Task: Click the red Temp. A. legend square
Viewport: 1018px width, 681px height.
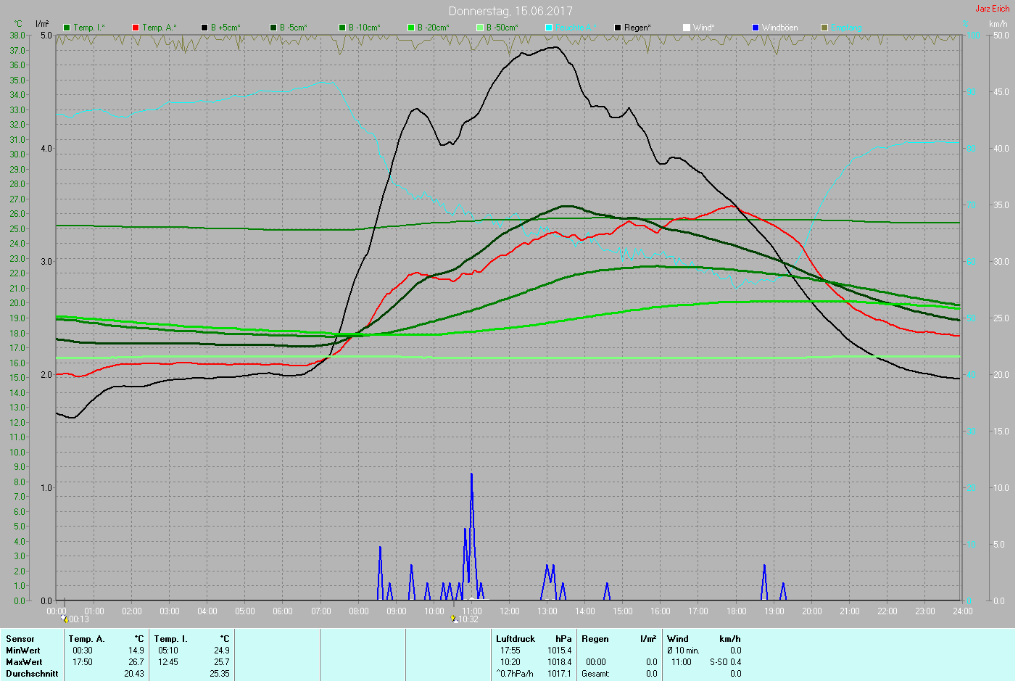Action: pos(136,28)
